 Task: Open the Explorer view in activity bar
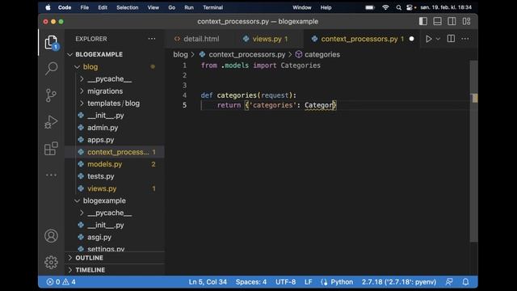(51, 43)
